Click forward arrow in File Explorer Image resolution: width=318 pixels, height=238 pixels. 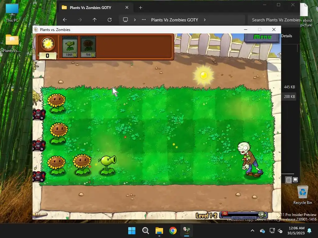click(x=80, y=20)
